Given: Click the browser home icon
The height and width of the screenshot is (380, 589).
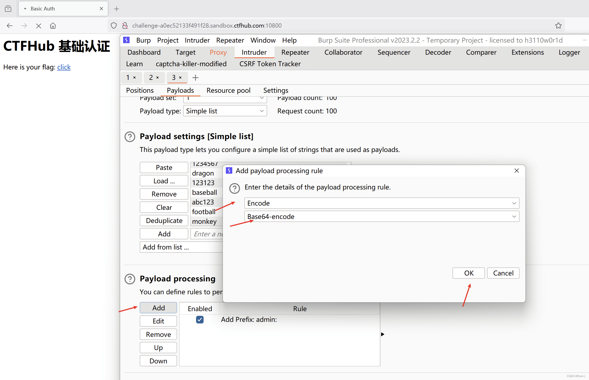Looking at the screenshot, I should [x=53, y=26].
